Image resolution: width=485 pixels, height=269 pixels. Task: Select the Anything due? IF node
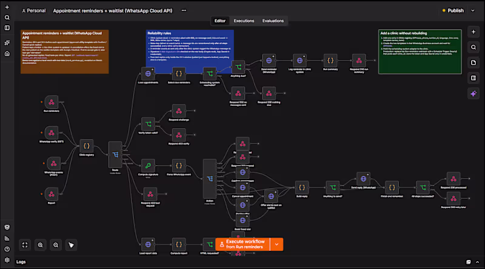(x=238, y=67)
